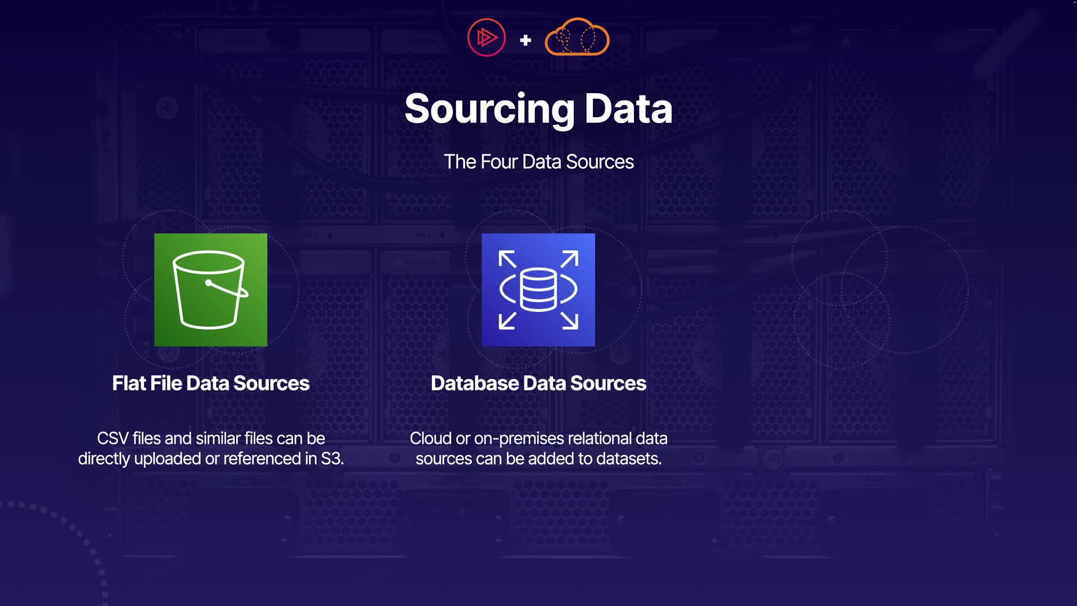Click the orange A Cloud Guru cloud logo
1077x606 pixels.
(x=577, y=38)
